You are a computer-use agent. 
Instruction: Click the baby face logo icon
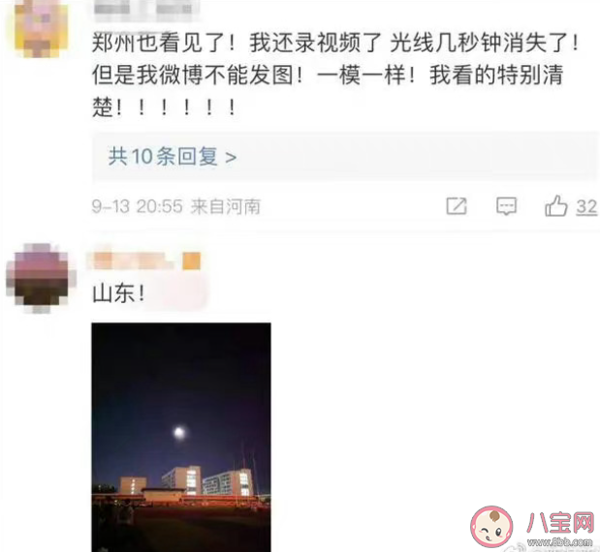[x=491, y=527]
